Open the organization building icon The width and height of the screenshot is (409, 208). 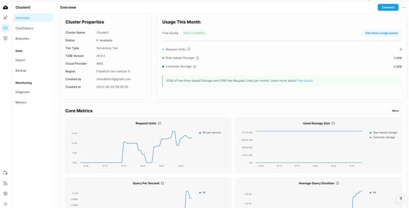tap(5, 183)
